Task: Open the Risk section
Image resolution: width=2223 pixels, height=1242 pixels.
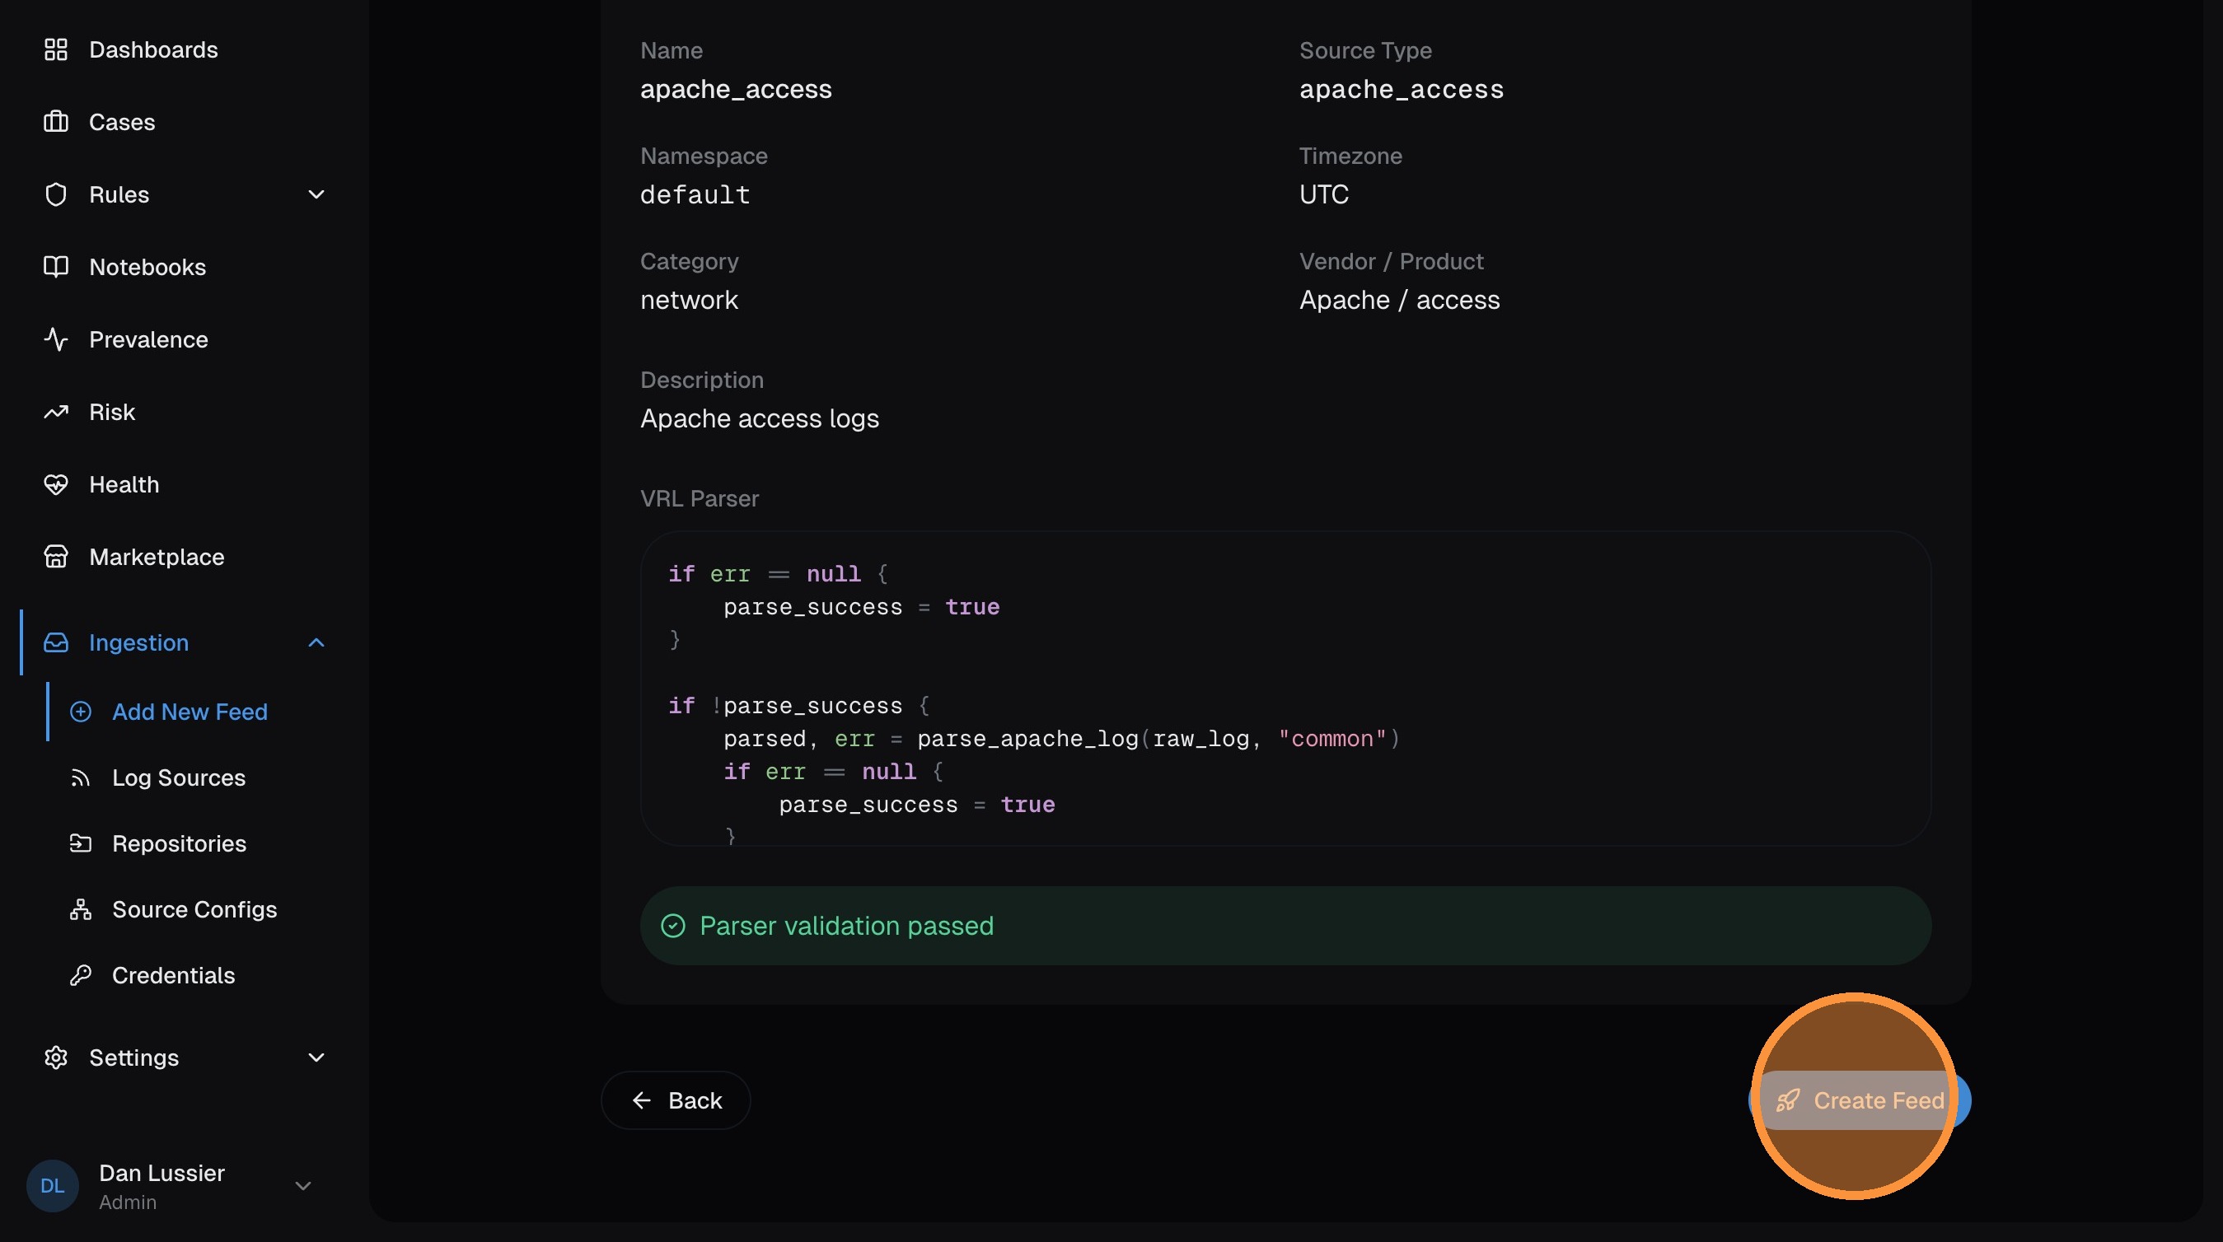Action: [x=112, y=412]
